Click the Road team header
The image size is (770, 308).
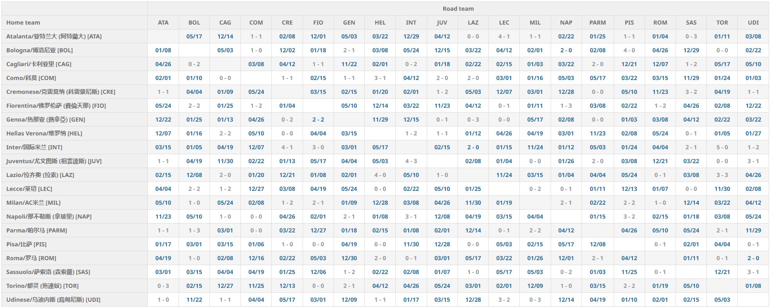tap(458, 8)
